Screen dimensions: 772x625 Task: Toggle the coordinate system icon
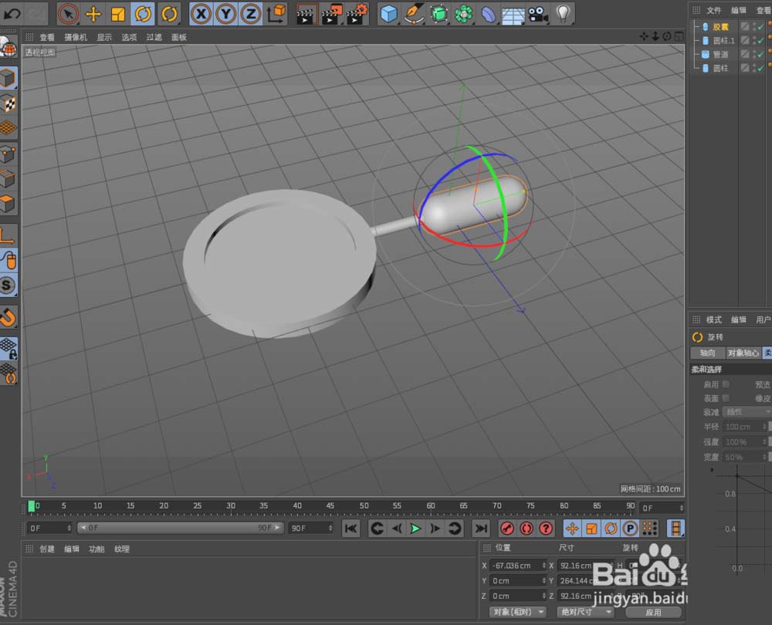(x=276, y=14)
